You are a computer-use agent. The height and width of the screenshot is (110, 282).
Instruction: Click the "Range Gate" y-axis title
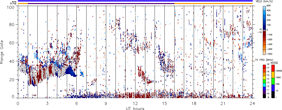[x=2, y=52]
